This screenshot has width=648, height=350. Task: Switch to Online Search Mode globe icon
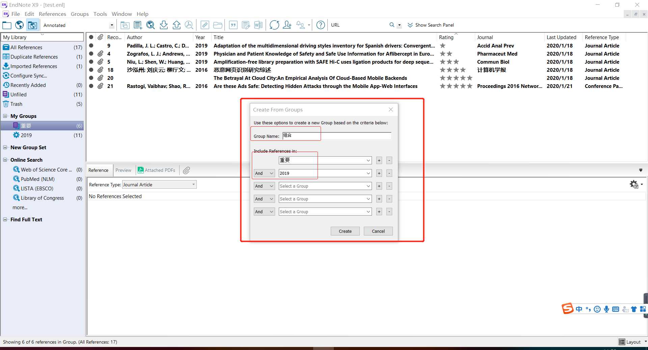[x=20, y=25]
